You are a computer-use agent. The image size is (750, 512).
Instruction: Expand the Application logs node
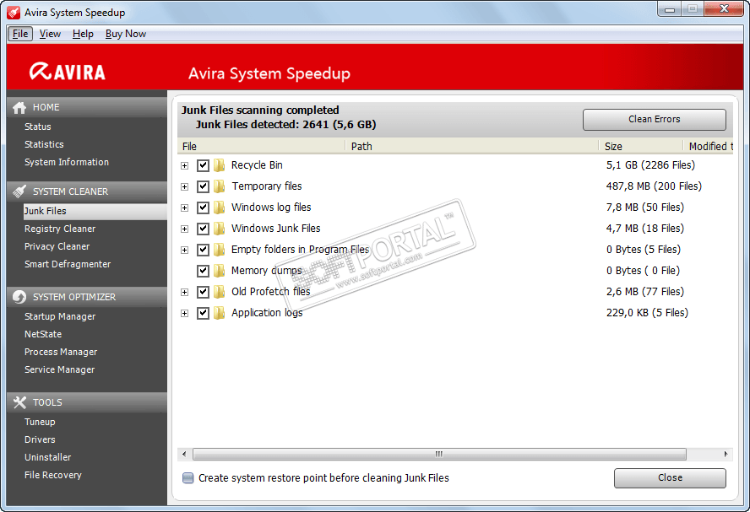point(185,313)
